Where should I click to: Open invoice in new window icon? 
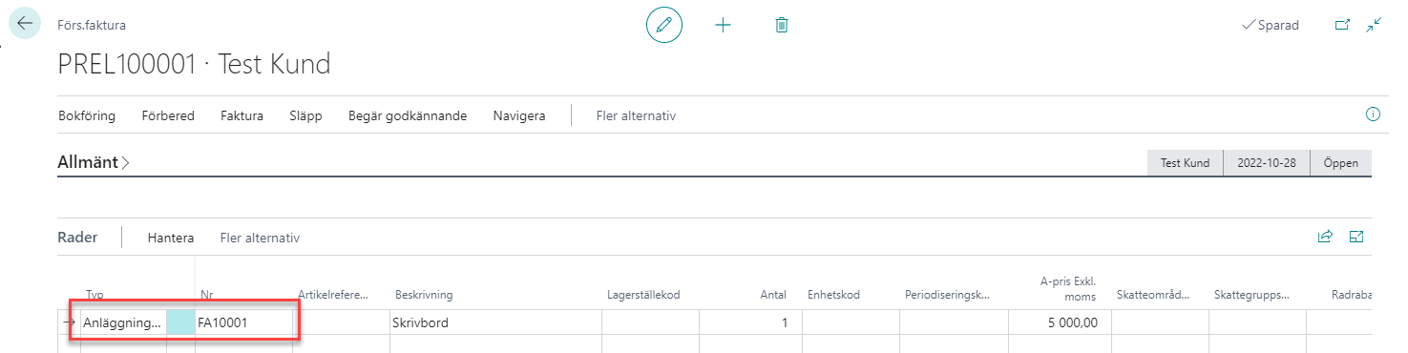coord(1342,25)
